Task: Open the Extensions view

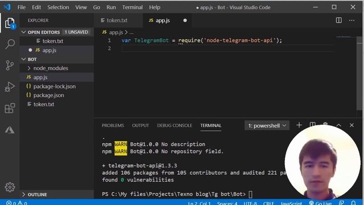Action: [10, 108]
